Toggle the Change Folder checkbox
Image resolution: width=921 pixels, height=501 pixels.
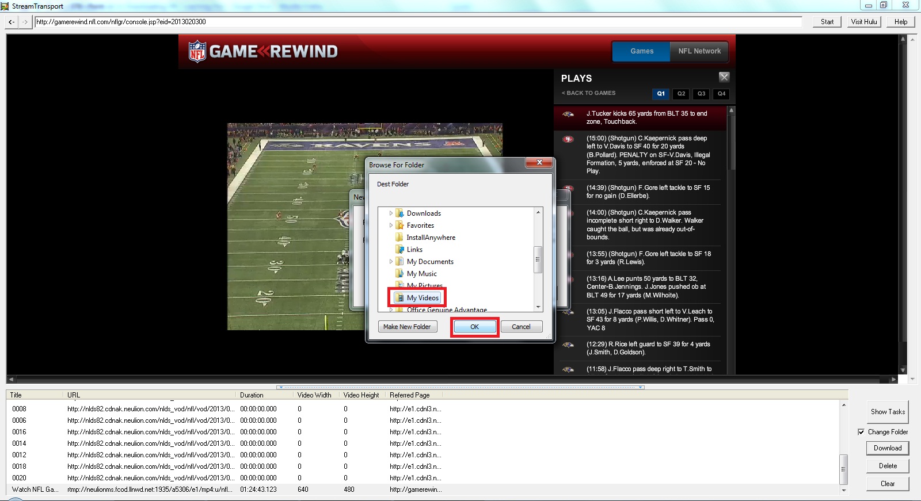click(x=861, y=432)
